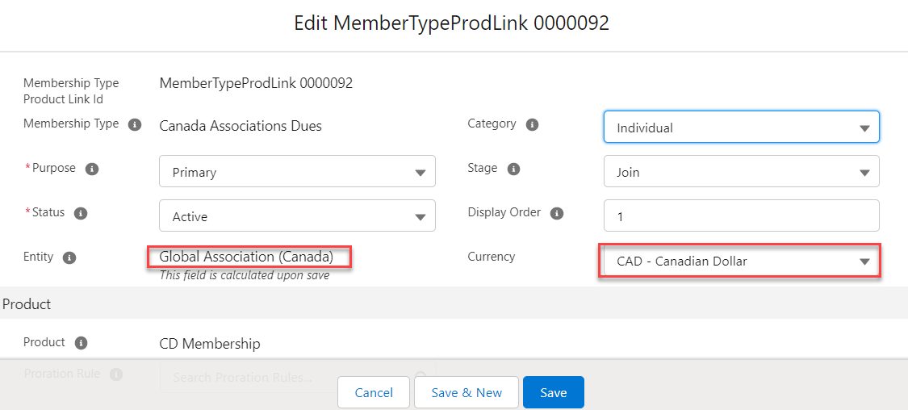Click the Product section header

click(x=27, y=304)
